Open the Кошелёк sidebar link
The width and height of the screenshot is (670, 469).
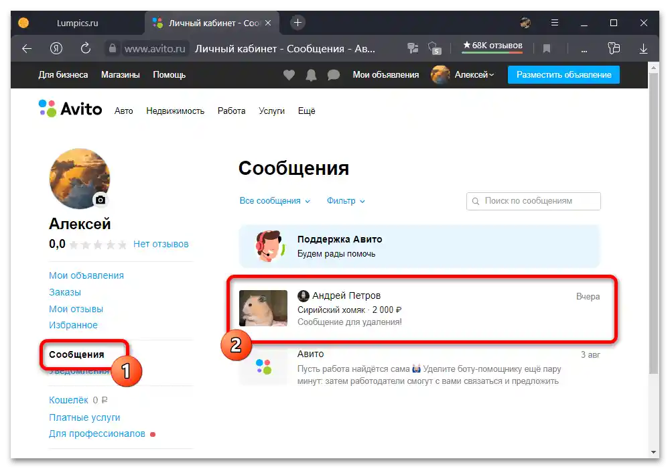pyautogui.click(x=68, y=400)
